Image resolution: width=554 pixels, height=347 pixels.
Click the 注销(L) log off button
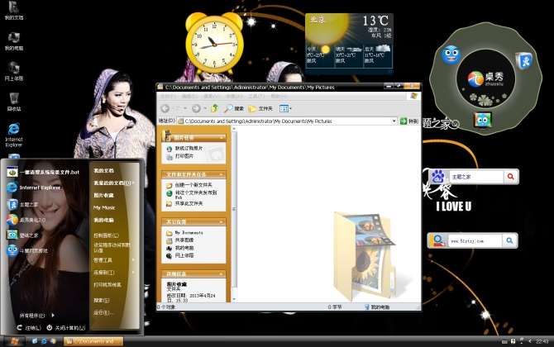click(x=29, y=328)
